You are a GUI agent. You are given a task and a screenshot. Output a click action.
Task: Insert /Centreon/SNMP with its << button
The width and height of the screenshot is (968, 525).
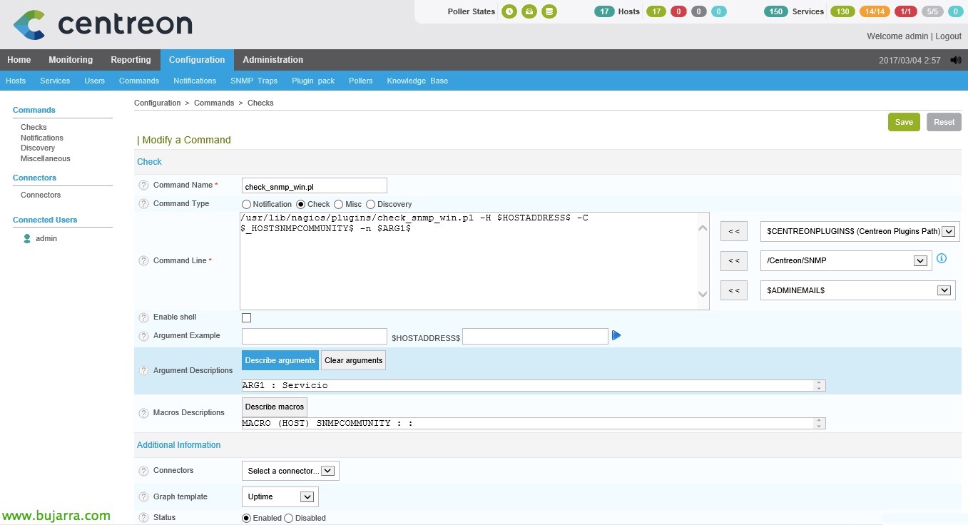point(734,261)
